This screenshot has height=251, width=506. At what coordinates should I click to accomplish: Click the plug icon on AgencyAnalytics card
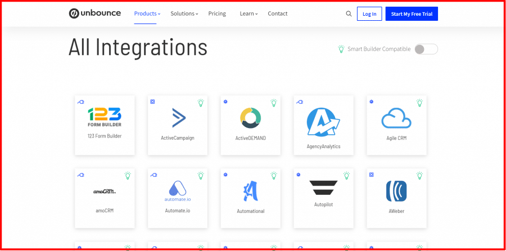300,102
